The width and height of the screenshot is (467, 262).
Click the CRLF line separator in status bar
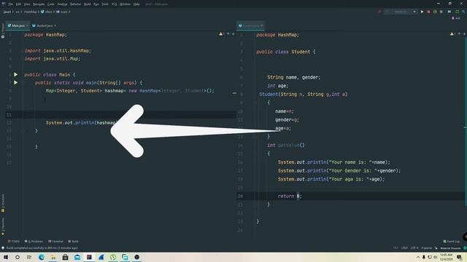pos(404,248)
